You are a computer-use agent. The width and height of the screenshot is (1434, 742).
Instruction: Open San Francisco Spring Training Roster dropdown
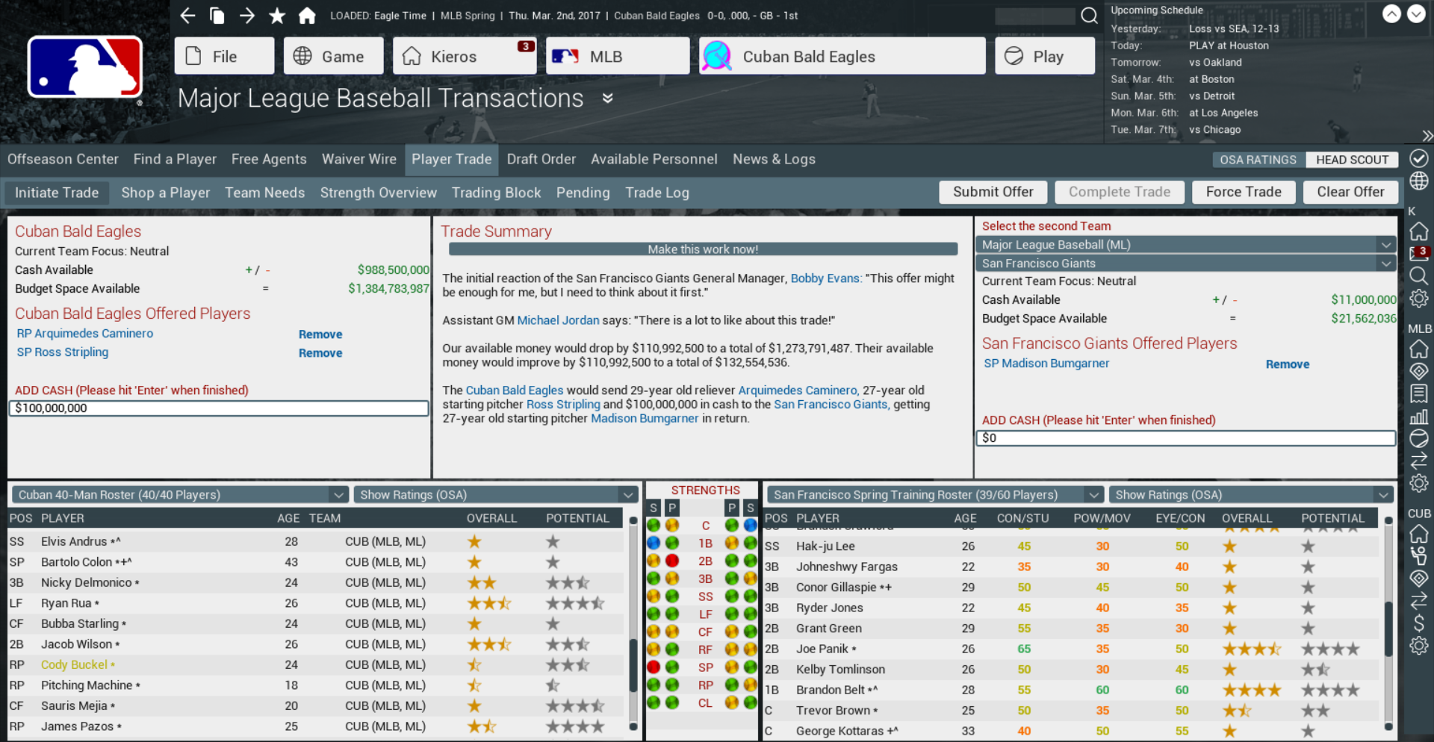click(935, 495)
